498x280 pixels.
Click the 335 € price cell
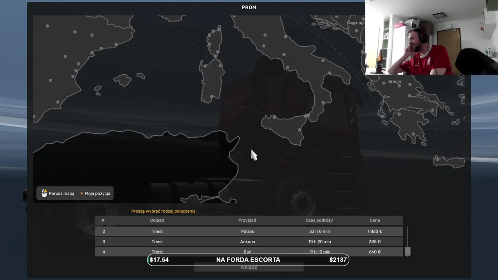(x=375, y=241)
